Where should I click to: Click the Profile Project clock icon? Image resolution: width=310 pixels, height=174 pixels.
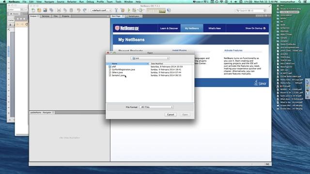[140, 10]
